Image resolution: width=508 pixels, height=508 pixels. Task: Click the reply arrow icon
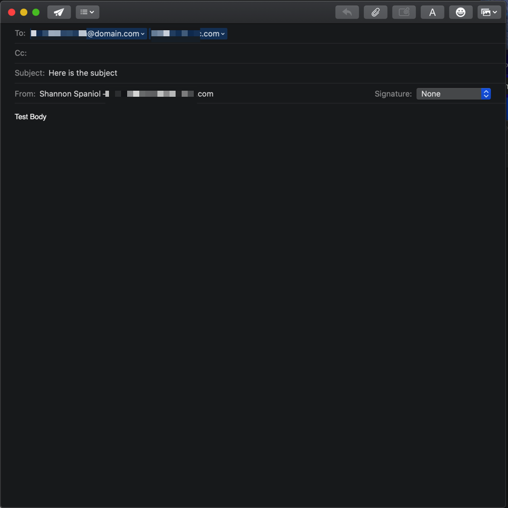tap(346, 11)
